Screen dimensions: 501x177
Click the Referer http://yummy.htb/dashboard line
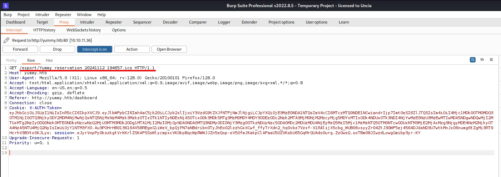coord(53,98)
